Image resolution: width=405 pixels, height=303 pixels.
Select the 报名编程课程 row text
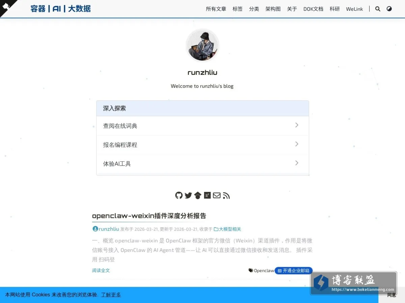click(x=120, y=145)
